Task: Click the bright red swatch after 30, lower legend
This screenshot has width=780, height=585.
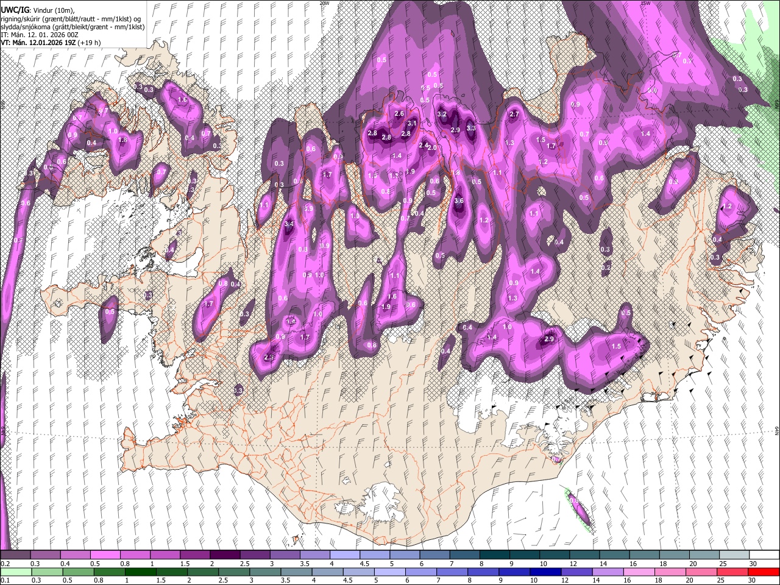Action: pyautogui.click(x=763, y=572)
